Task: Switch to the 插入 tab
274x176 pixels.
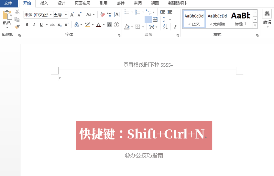Action: (44, 3)
